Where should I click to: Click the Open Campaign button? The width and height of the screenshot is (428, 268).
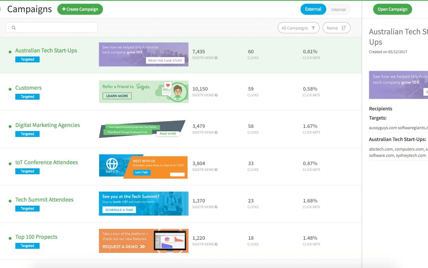click(392, 9)
